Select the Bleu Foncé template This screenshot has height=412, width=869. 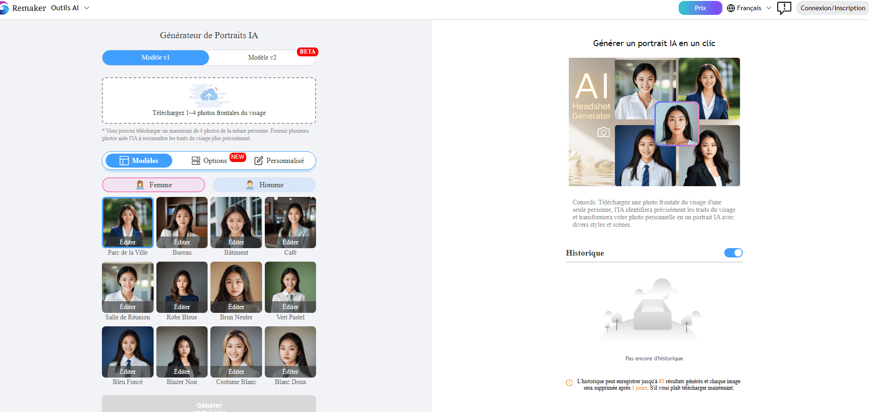128,352
